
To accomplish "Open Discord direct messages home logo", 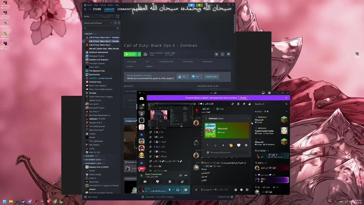I will click(142, 99).
